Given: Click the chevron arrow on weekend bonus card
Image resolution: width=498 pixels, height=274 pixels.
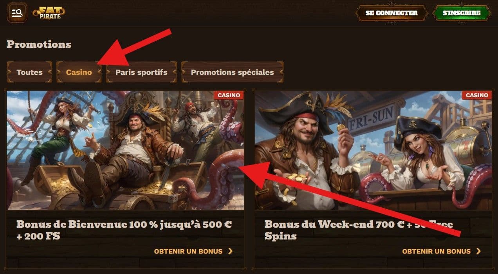Looking at the screenshot, I should [x=478, y=251].
